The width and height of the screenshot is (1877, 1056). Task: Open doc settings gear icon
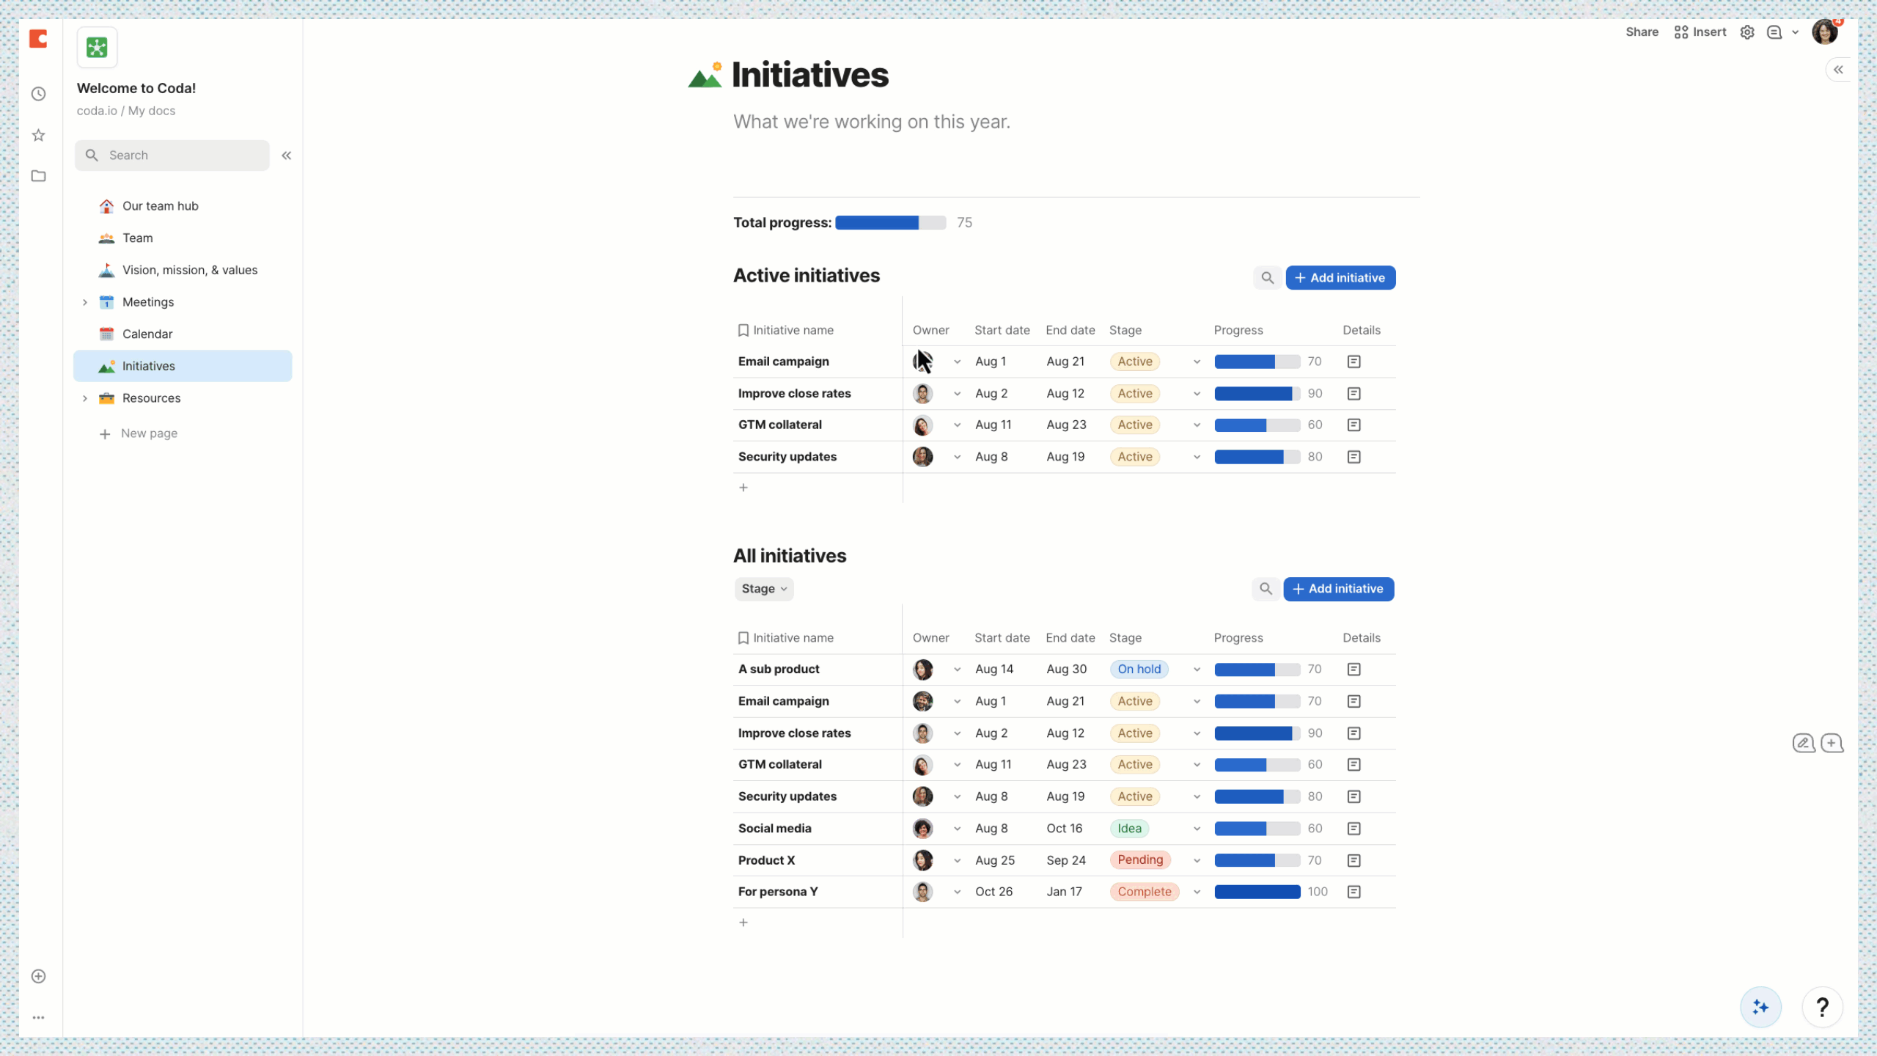click(1747, 32)
